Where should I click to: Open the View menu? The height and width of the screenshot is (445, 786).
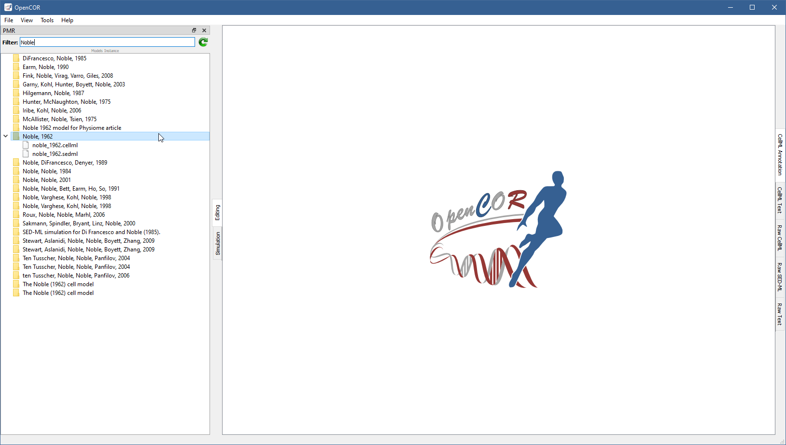pos(27,20)
